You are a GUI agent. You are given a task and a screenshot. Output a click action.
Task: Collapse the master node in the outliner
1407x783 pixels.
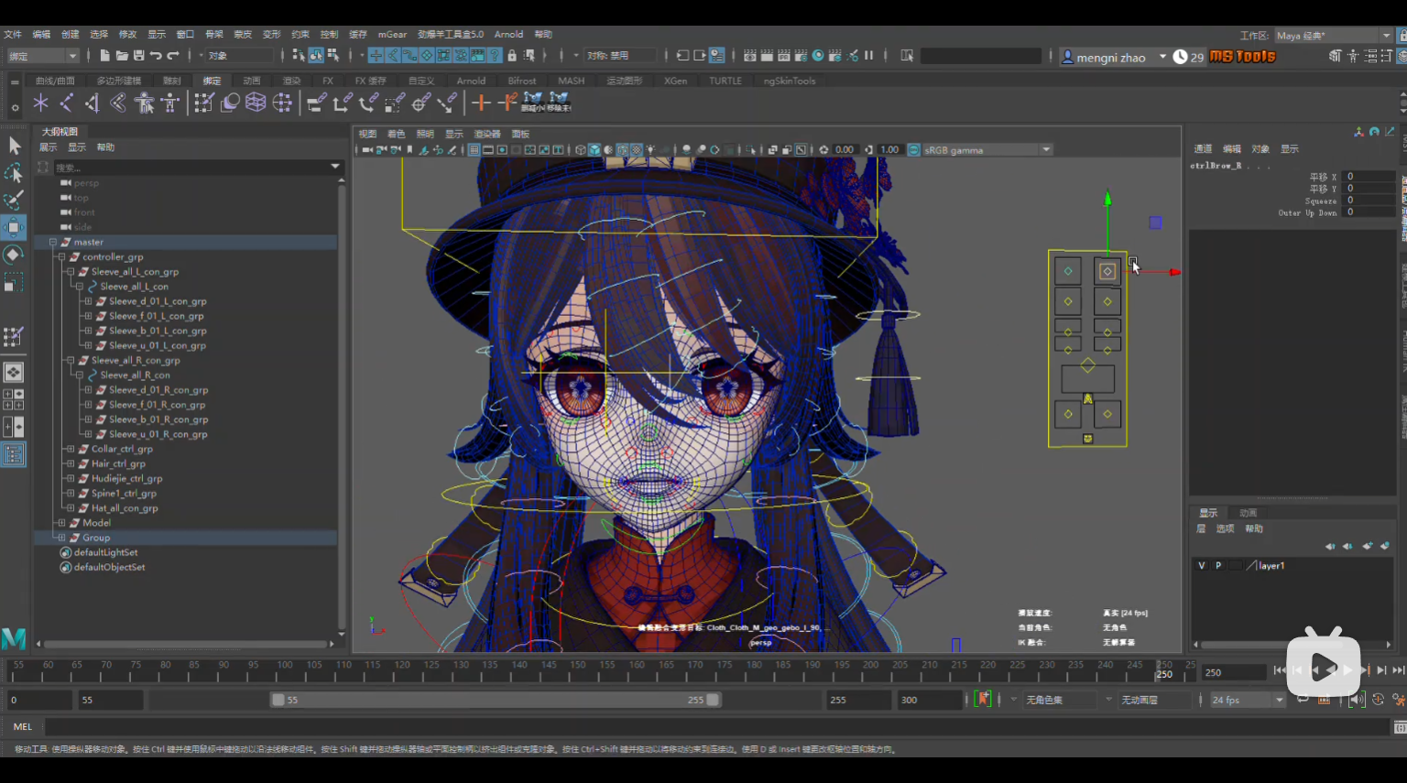(52, 243)
